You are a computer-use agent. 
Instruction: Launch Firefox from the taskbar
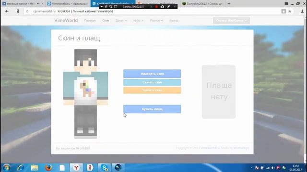pos(48,168)
